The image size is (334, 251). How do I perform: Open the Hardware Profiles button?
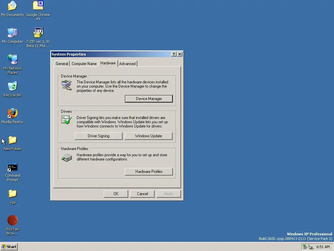pyautogui.click(x=149, y=172)
